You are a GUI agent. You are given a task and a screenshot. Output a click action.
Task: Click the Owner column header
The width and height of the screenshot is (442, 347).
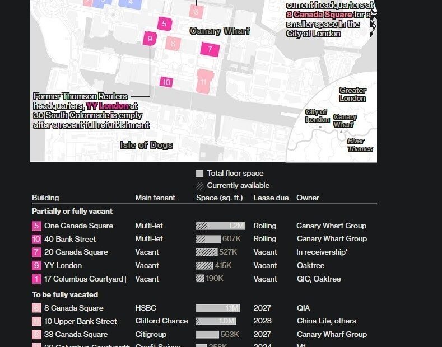[308, 198]
